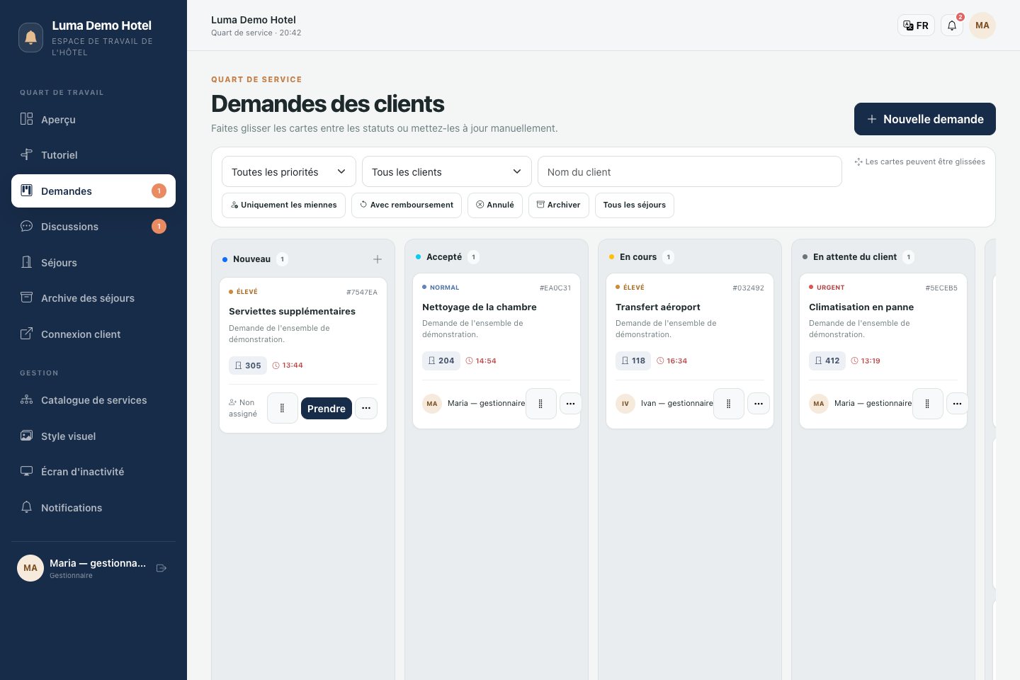Open the notifications bell in the top bar

(x=952, y=25)
